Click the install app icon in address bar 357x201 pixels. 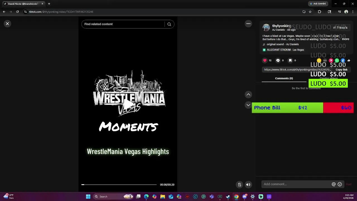(304, 12)
